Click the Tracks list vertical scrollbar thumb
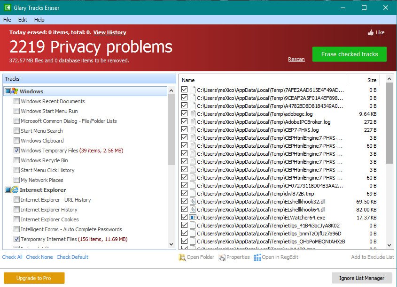 (x=171, y=129)
